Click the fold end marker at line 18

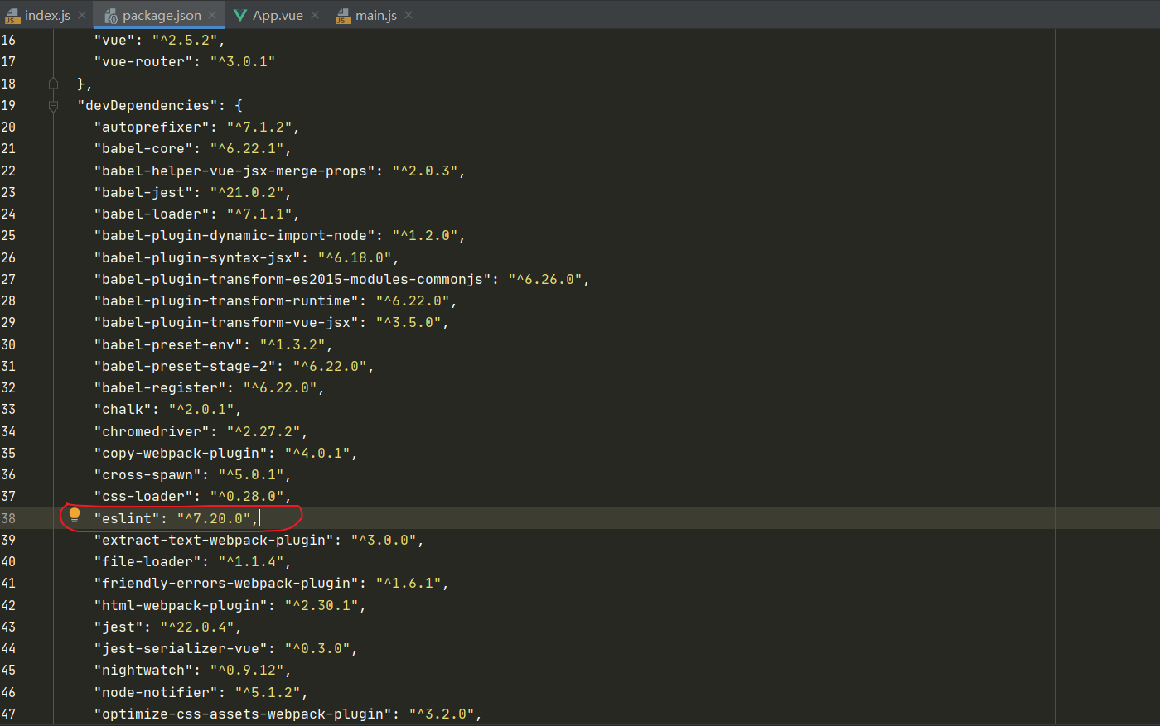coord(53,84)
